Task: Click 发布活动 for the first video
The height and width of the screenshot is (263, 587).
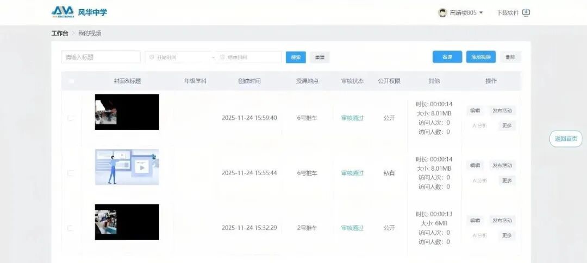Action: [502, 111]
